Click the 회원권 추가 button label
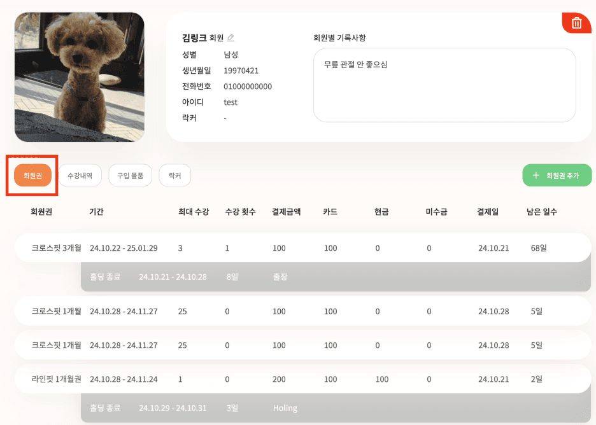Screen dimensions: 596x425 pos(562,176)
